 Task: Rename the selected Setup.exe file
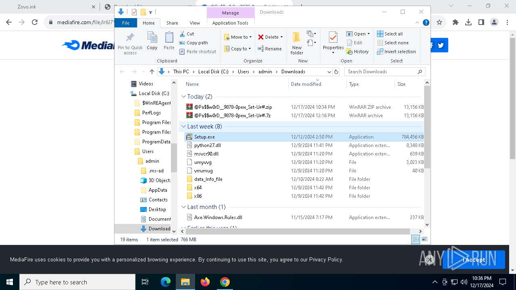pyautogui.click(x=270, y=49)
